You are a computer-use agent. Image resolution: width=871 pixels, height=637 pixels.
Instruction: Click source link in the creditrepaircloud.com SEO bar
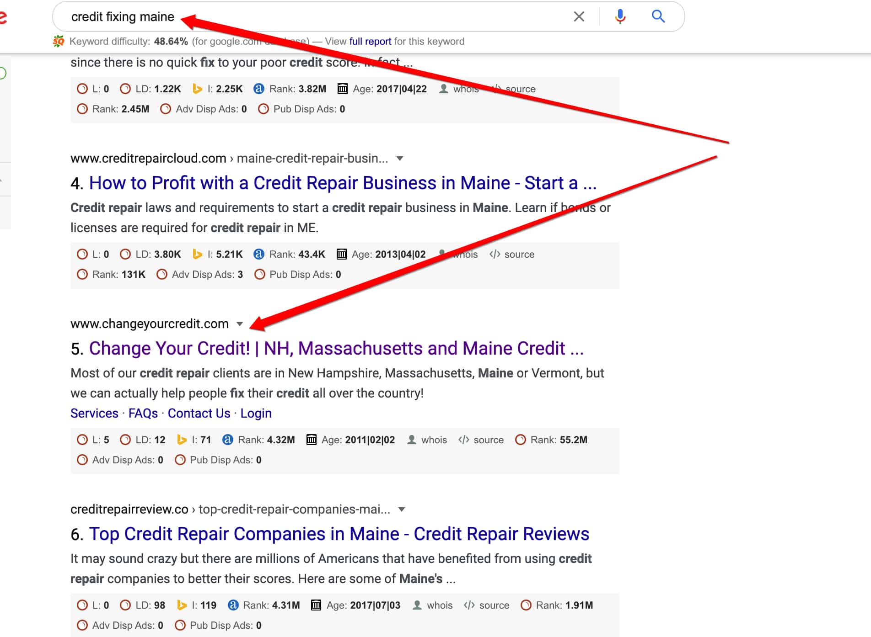tap(519, 255)
